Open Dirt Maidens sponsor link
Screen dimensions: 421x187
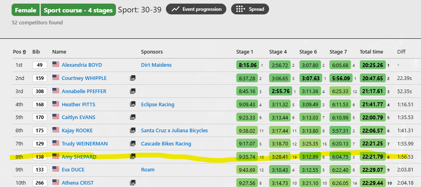(x=156, y=65)
